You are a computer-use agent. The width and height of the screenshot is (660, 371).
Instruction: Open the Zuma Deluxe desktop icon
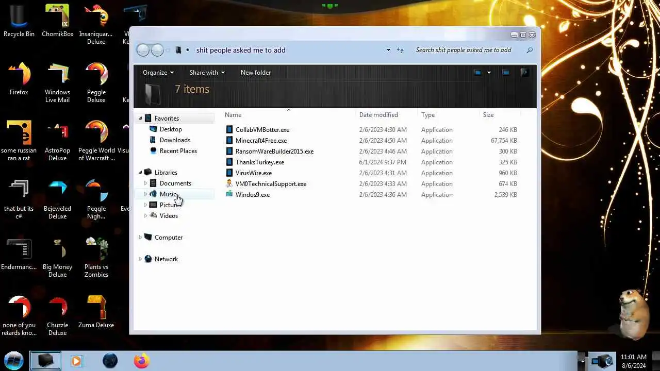(x=96, y=312)
